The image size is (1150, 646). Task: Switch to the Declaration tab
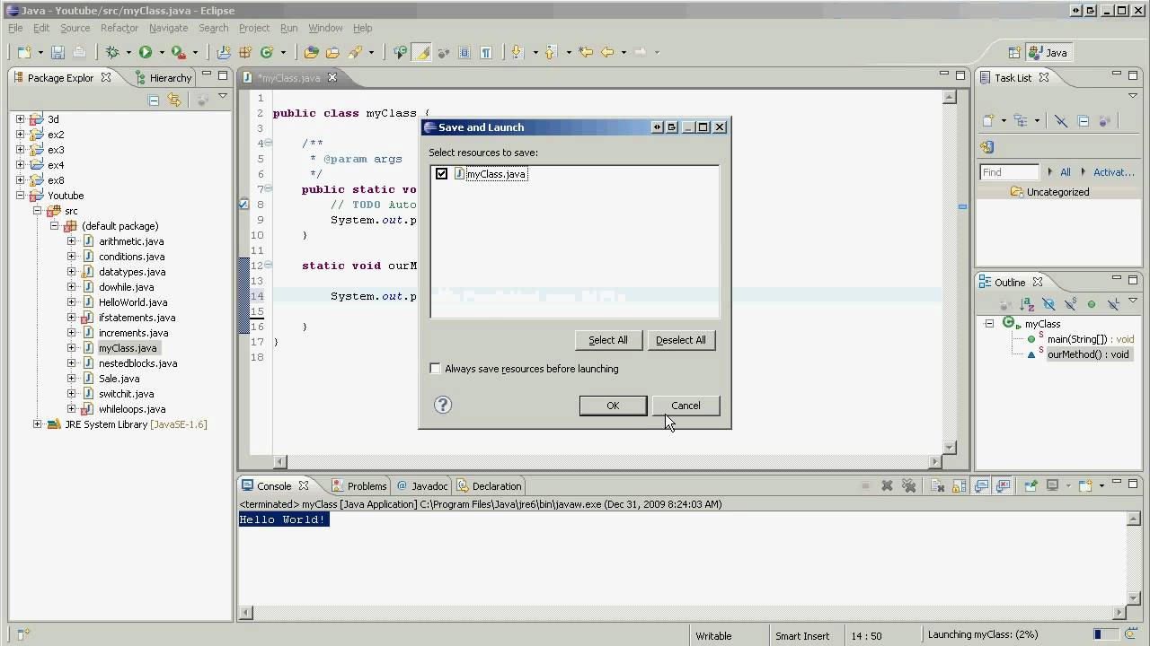pyautogui.click(x=489, y=486)
